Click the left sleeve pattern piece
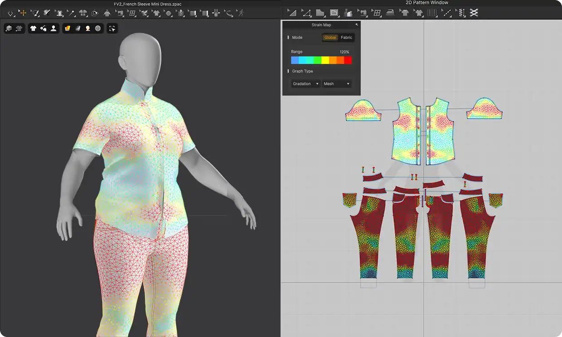 [363, 112]
